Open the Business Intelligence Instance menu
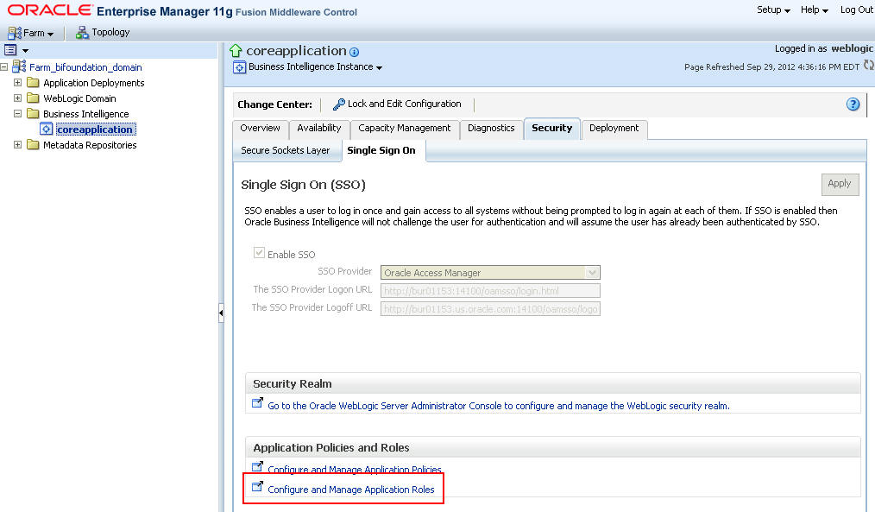 coord(316,67)
